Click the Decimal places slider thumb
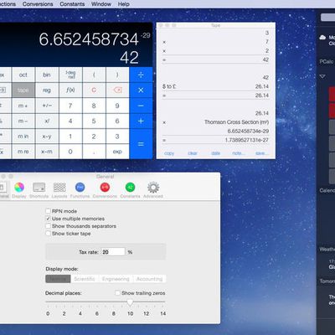Viewport: 335px width, 335px height. coord(130,302)
